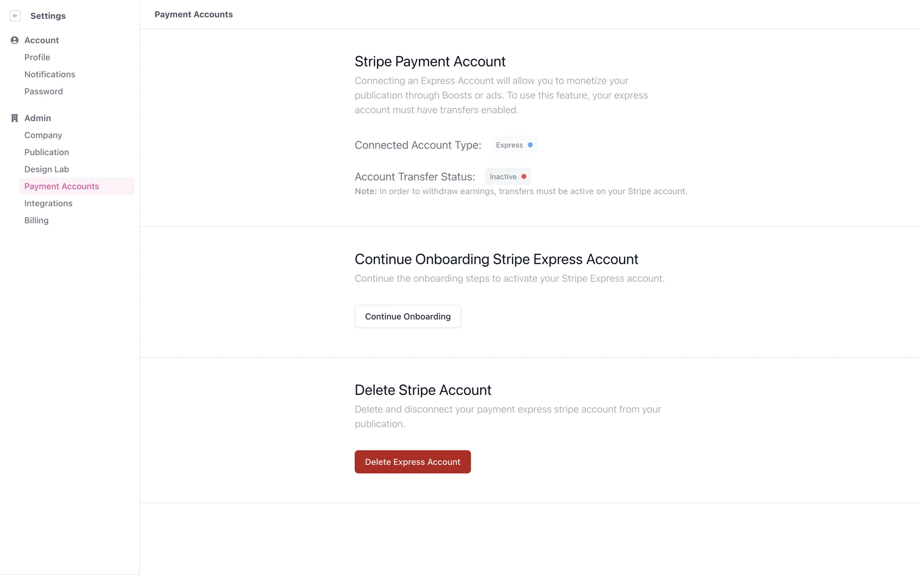Image resolution: width=920 pixels, height=575 pixels.
Task: Click the back arrow beside Settings
Action: tap(15, 16)
